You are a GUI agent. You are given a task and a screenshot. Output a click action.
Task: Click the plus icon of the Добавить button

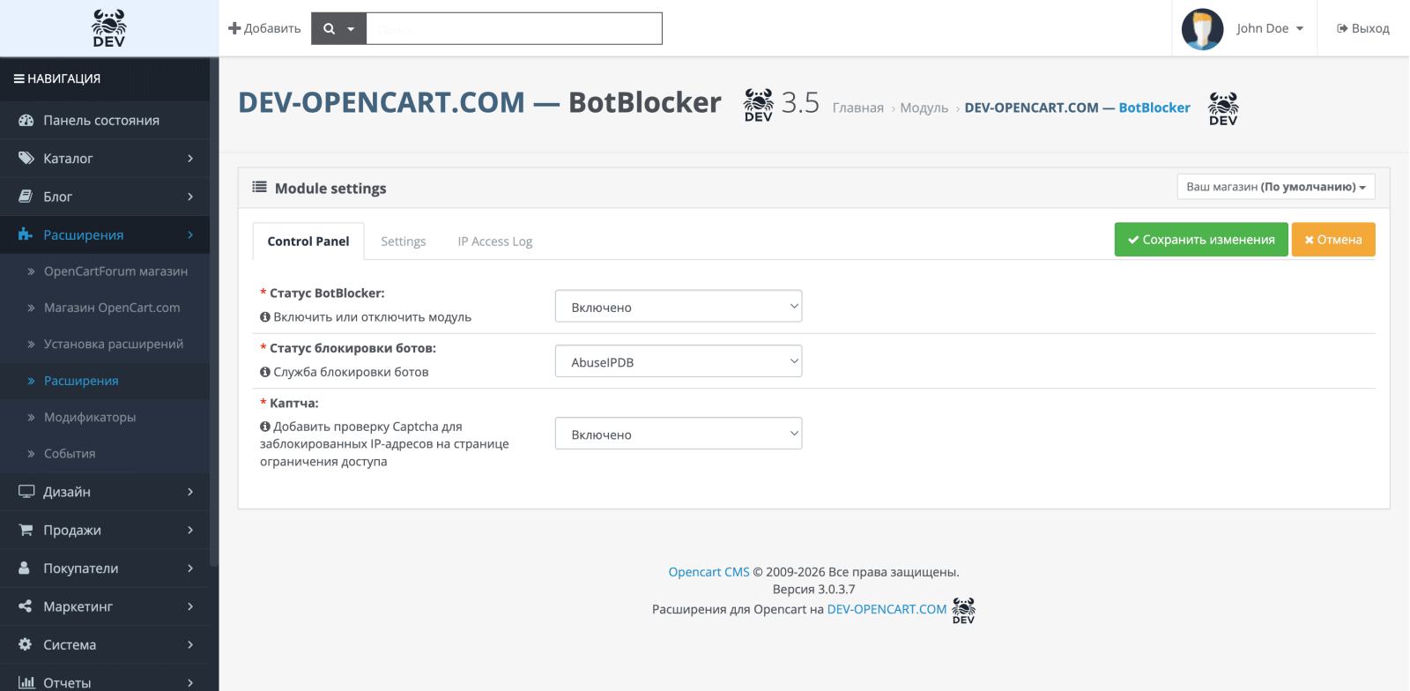(234, 28)
